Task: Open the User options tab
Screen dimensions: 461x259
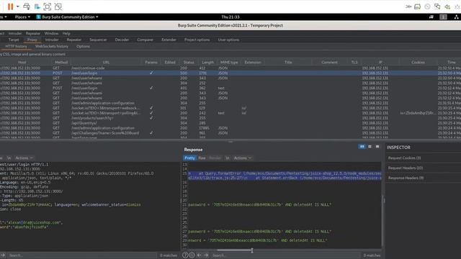Action: click(x=228, y=40)
